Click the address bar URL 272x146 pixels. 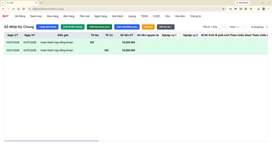(x=48, y=9)
